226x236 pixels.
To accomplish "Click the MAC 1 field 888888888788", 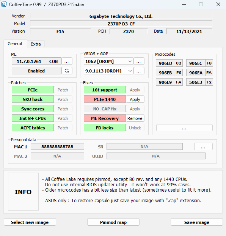I will pyautogui.click(x=57, y=146).
